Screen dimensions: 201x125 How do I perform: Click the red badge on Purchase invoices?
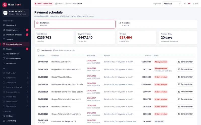[27, 34]
